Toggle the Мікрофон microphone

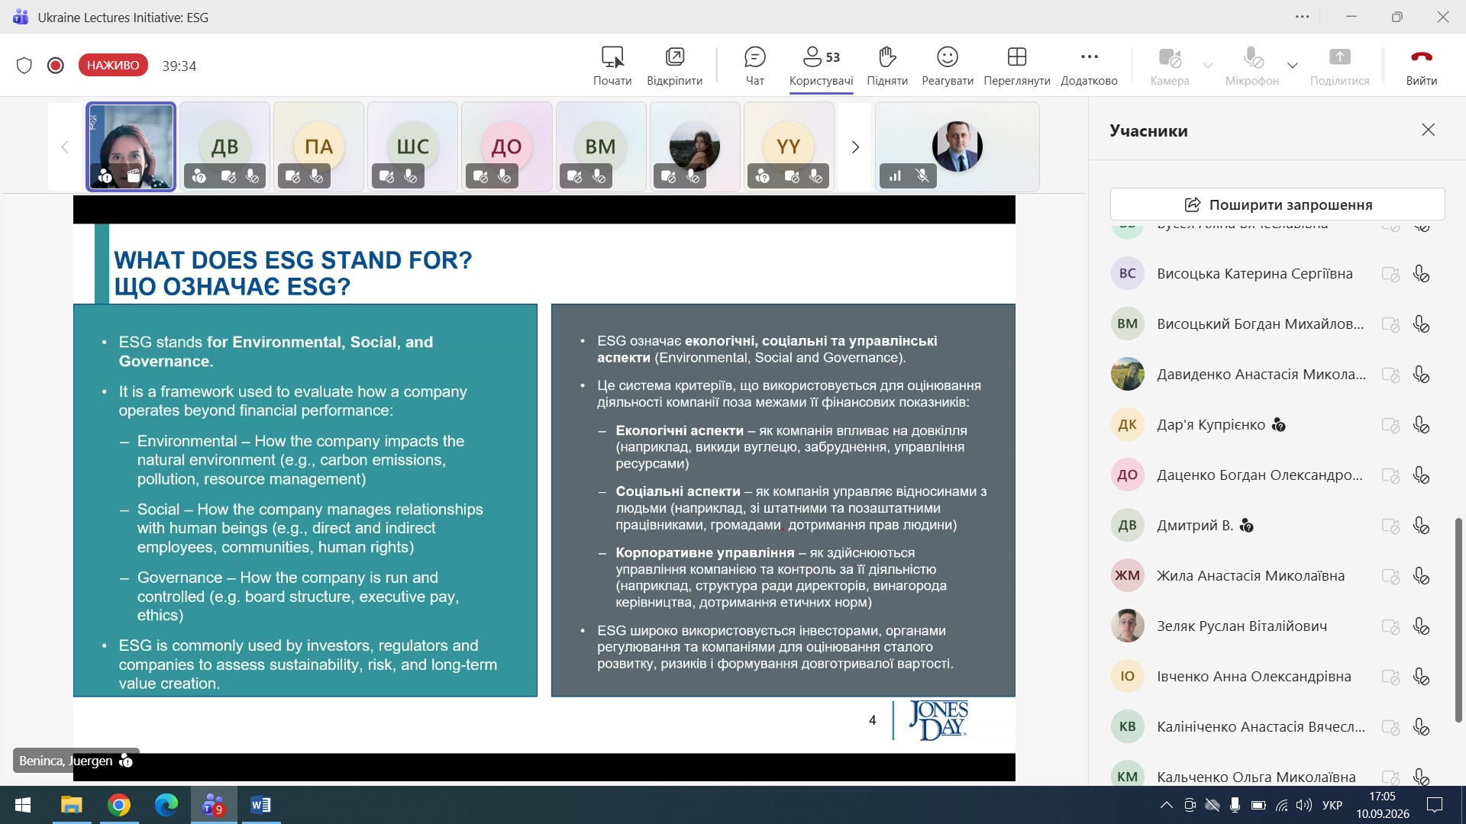[1252, 66]
